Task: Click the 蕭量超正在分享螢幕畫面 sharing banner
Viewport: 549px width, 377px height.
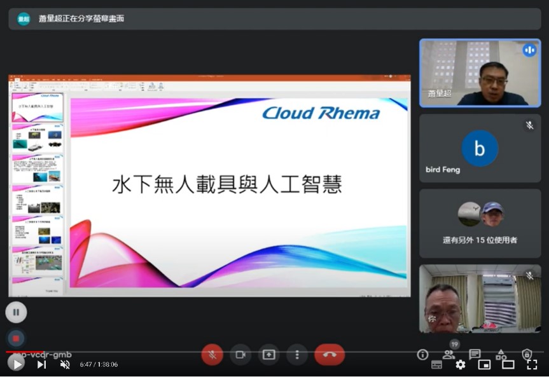Action: tap(275, 19)
